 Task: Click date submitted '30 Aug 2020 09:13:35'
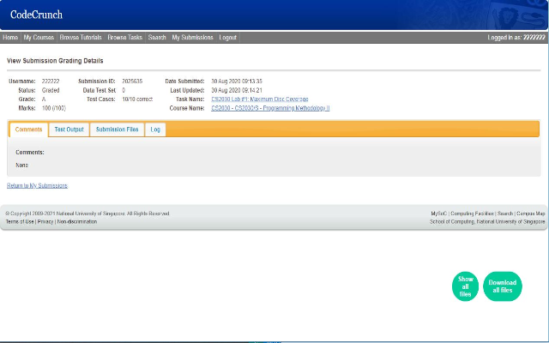click(x=237, y=81)
